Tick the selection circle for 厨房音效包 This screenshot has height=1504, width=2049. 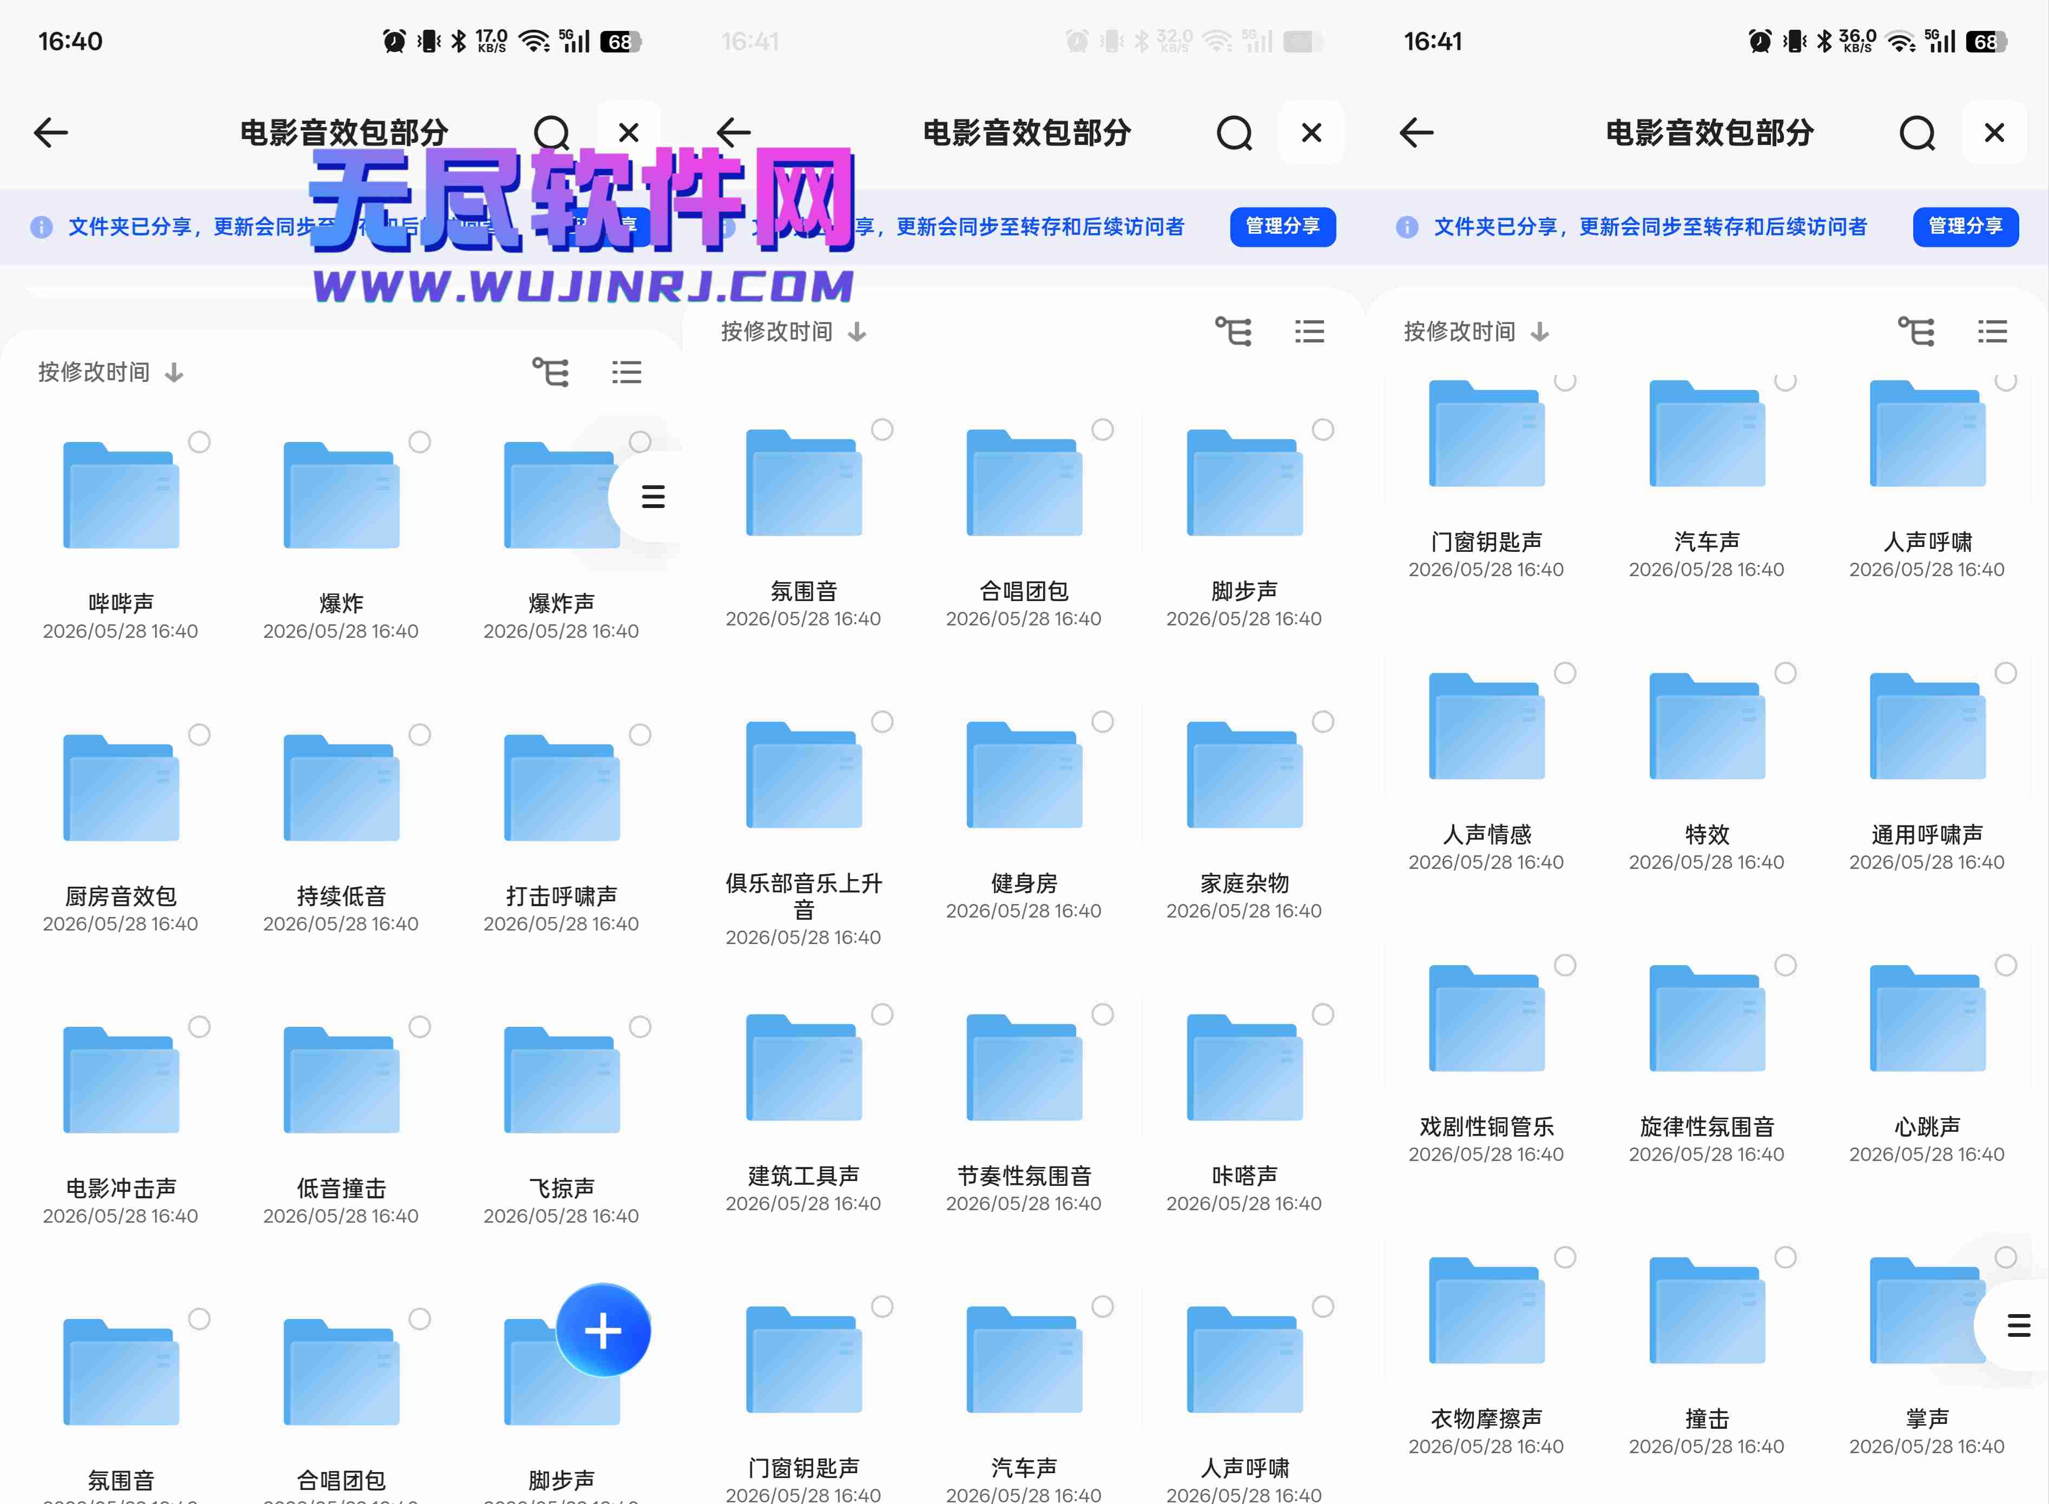tap(199, 735)
